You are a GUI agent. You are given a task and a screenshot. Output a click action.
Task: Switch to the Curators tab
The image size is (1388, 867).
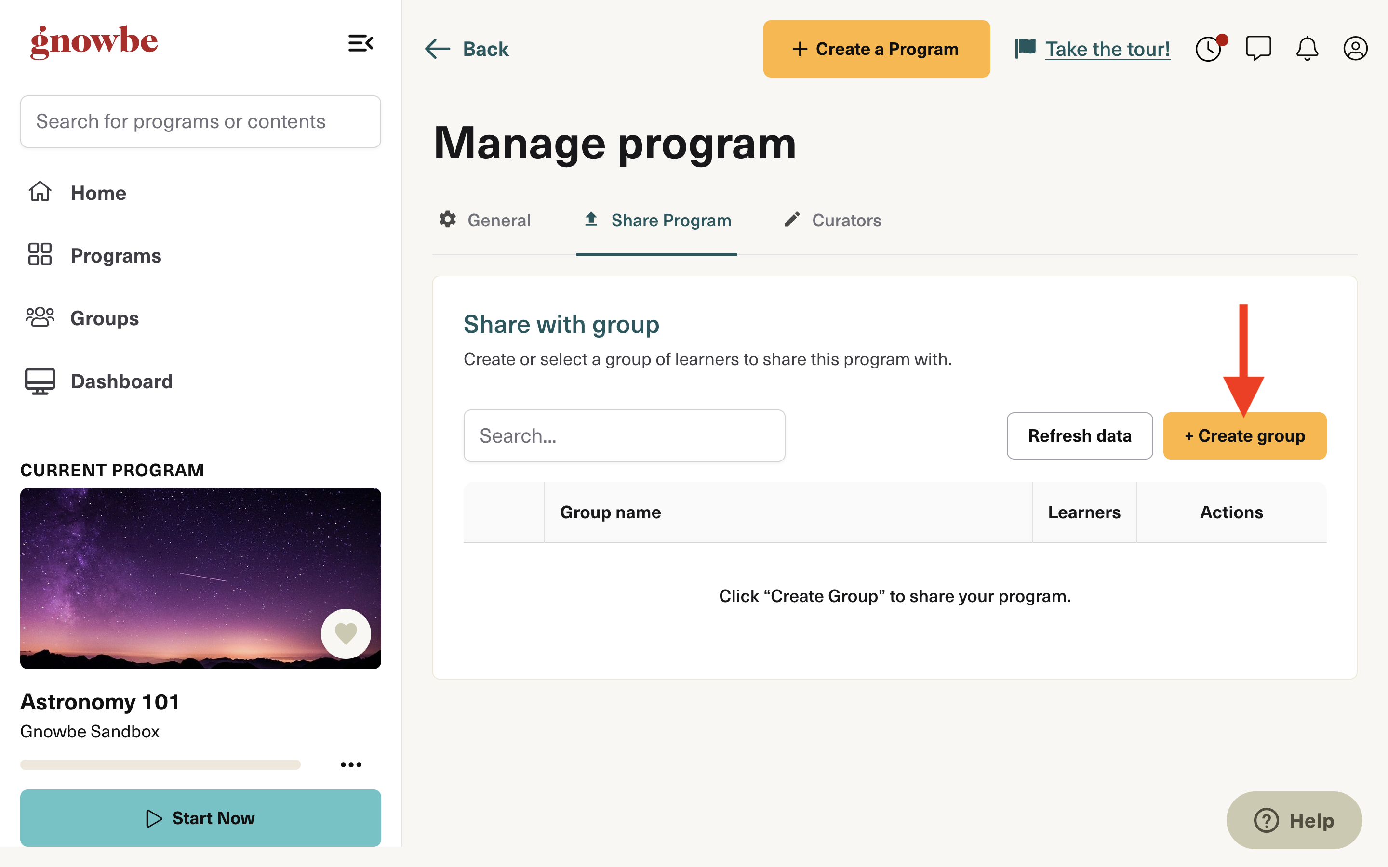(x=832, y=220)
